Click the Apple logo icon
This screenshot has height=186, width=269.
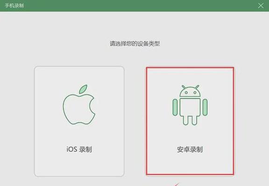click(79, 105)
